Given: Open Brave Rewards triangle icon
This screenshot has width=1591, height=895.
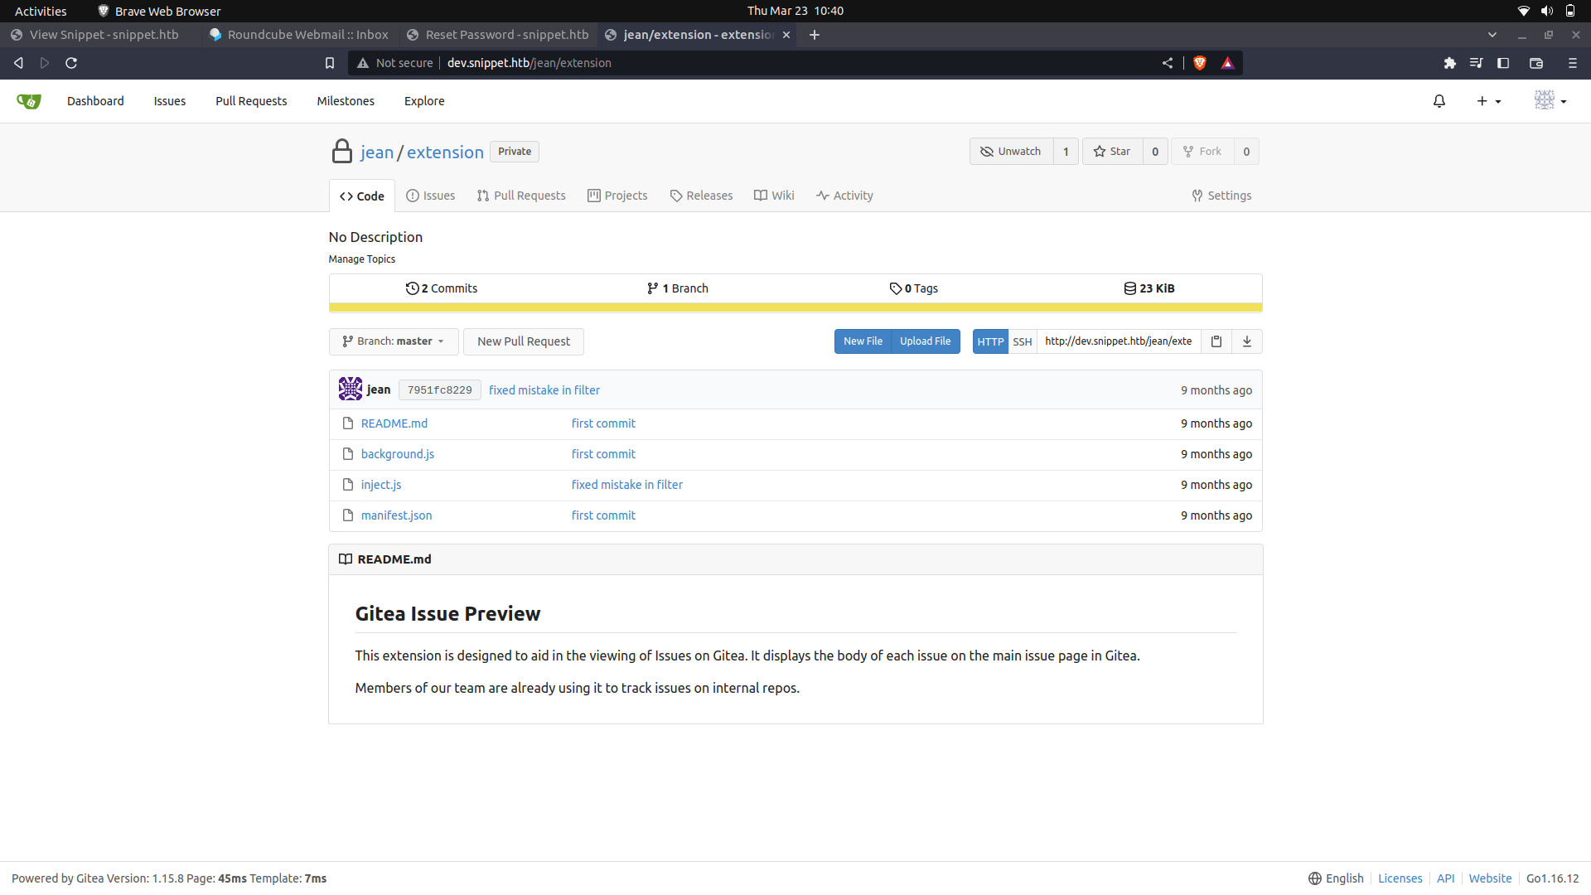Looking at the screenshot, I should tap(1228, 62).
